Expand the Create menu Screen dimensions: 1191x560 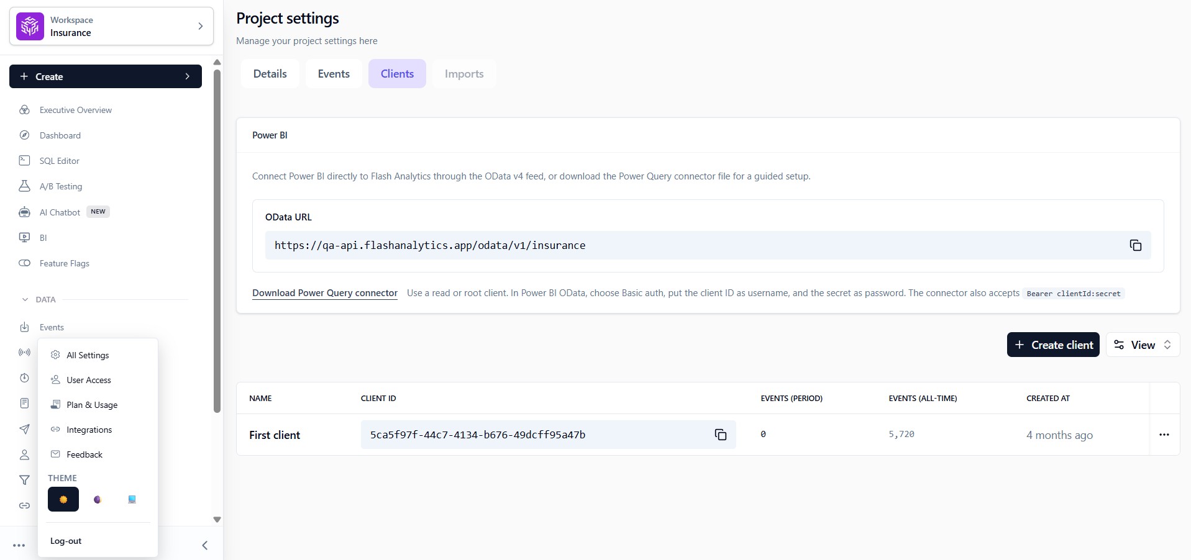tap(106, 76)
